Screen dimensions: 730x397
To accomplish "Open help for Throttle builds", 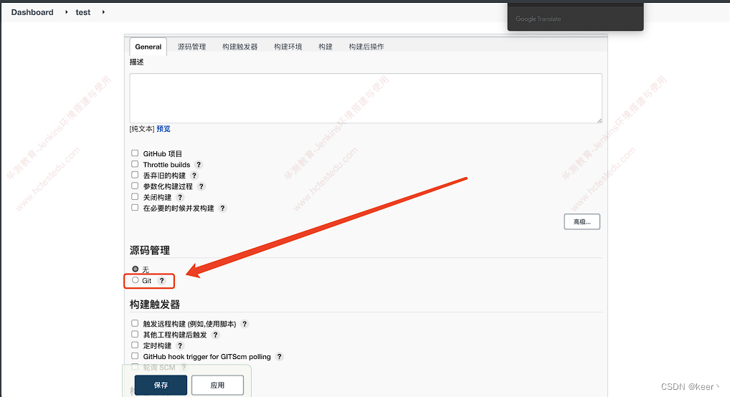I will click(199, 165).
